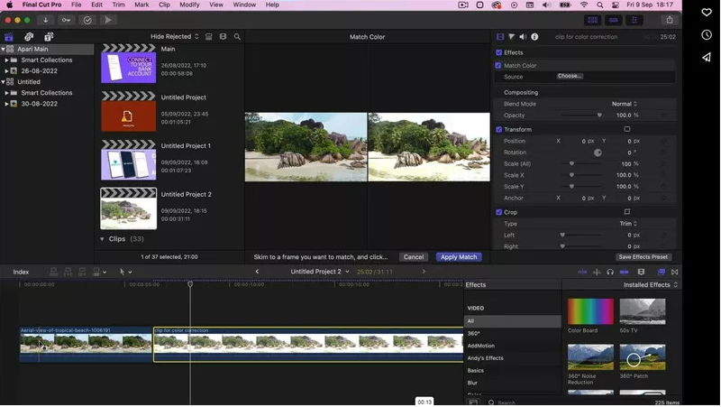Select the Untitled Project 2 thumbnail in browser
Viewport: 721px width, 407px height.
pos(128,208)
